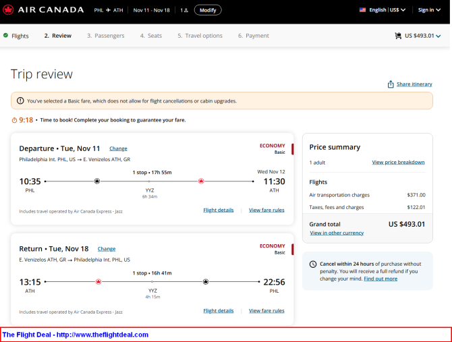Click View in other currency link
The width and height of the screenshot is (452, 342).
point(337,233)
